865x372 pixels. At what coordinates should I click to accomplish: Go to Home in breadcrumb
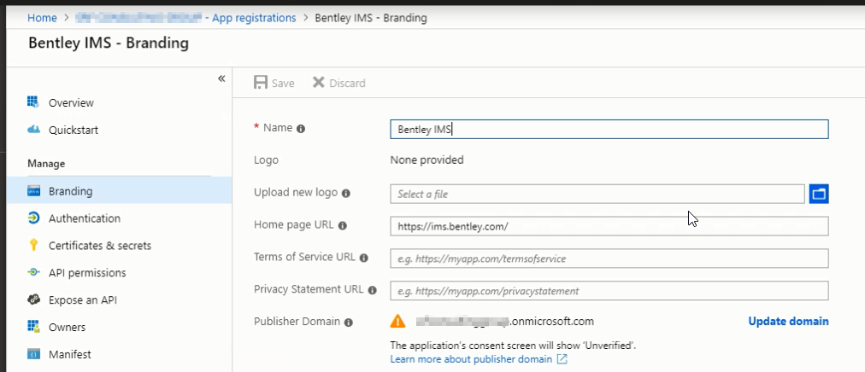[42, 17]
